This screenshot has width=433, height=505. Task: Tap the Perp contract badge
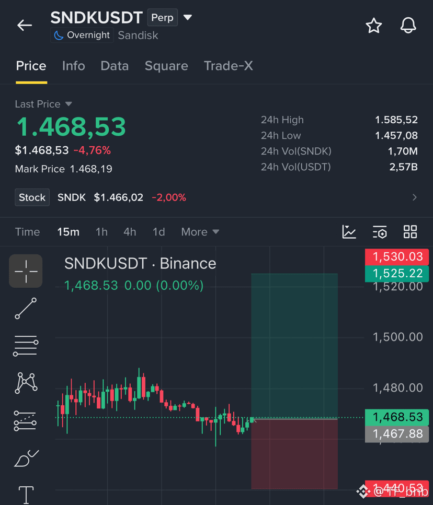(x=163, y=17)
